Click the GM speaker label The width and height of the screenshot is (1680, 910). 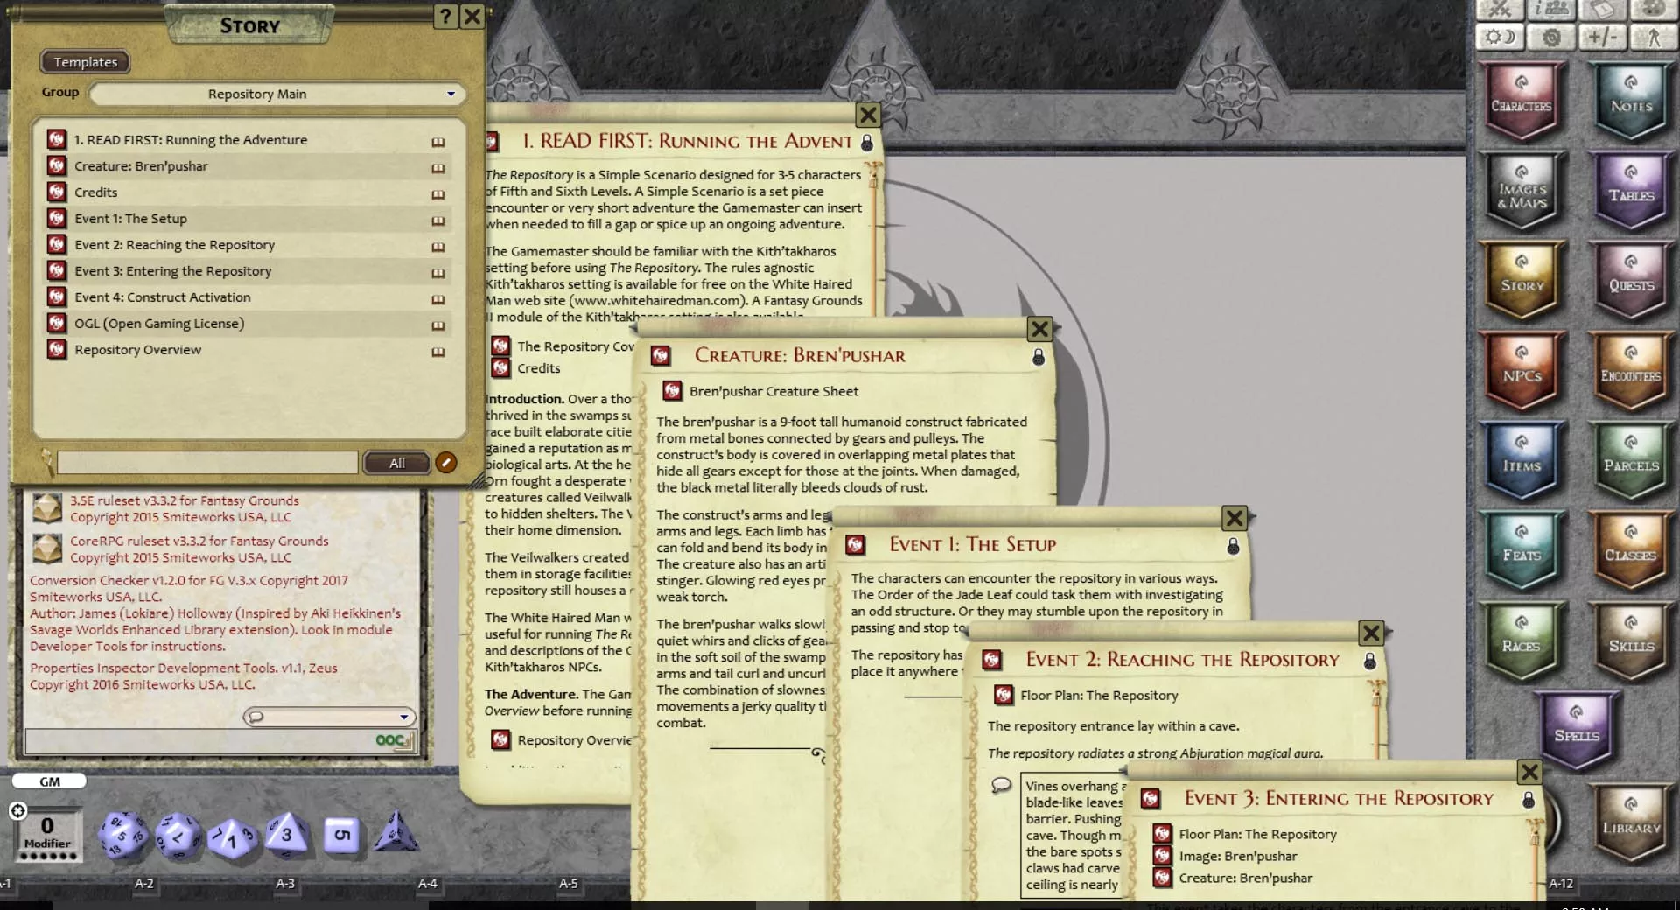pyautogui.click(x=49, y=781)
